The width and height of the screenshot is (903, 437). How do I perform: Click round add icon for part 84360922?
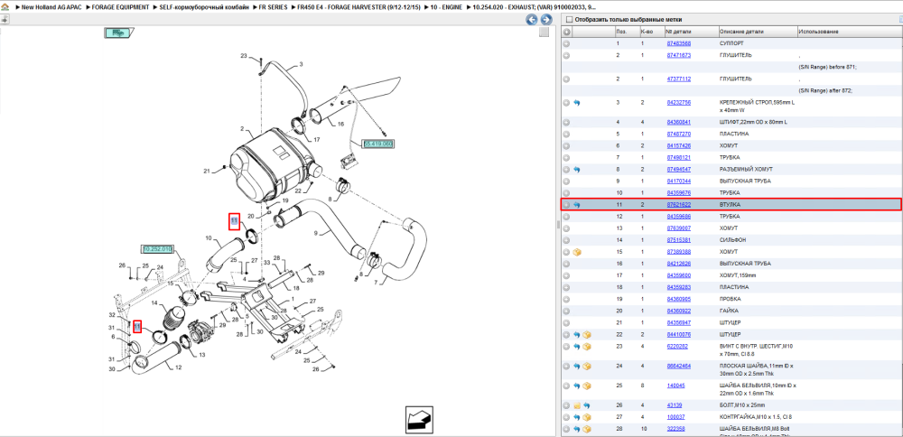point(567,311)
